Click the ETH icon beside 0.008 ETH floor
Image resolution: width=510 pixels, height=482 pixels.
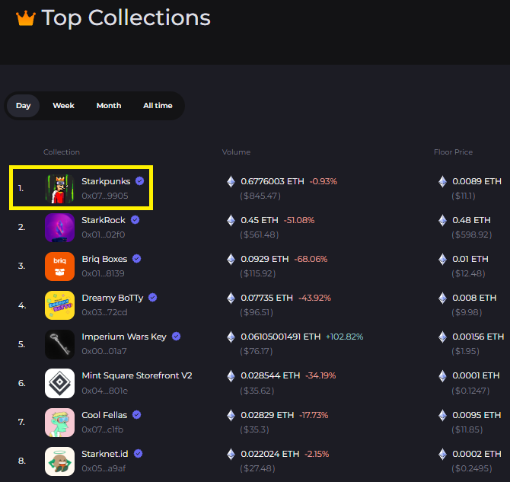pyautogui.click(x=443, y=298)
